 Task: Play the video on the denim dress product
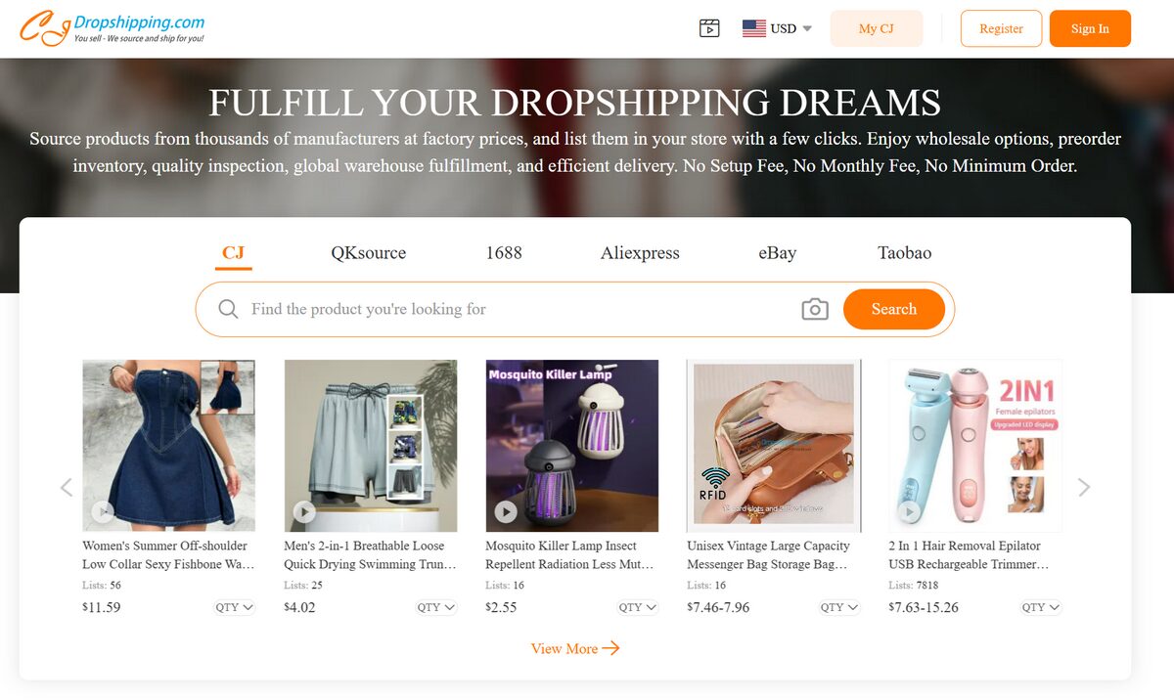coord(102,511)
